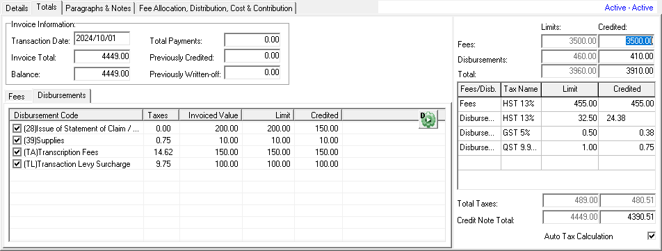This screenshot has height=251, width=662.
Task: Click the Total Credited field showing 3910.00
Action: point(627,71)
